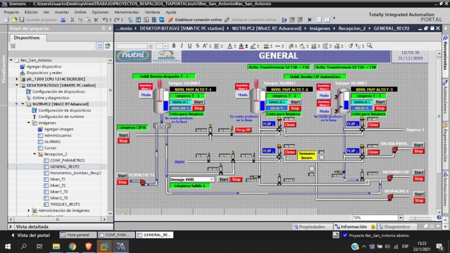Click the delete X icon in toolbar

click(x=96, y=20)
